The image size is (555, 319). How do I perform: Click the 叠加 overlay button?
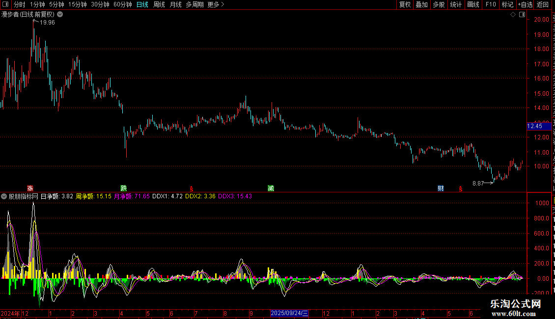[x=421, y=4]
